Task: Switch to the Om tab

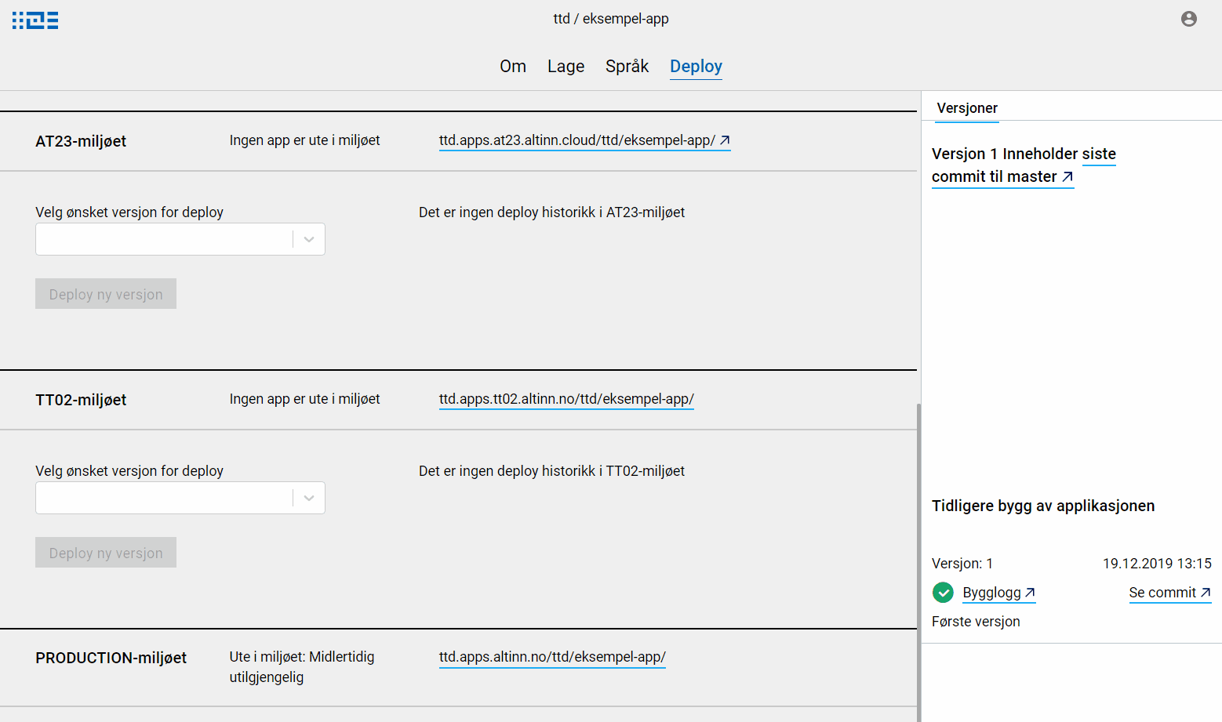Action: tap(513, 66)
